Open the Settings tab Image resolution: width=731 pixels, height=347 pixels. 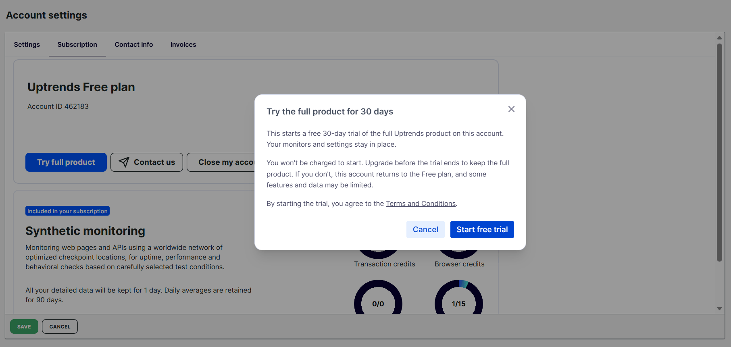(27, 44)
